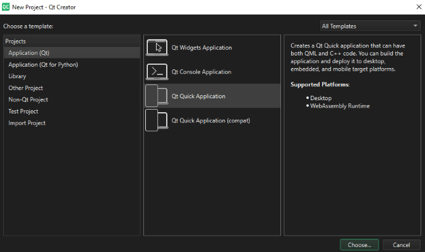Select Test Project category
The width and height of the screenshot is (425, 252).
(x=23, y=112)
